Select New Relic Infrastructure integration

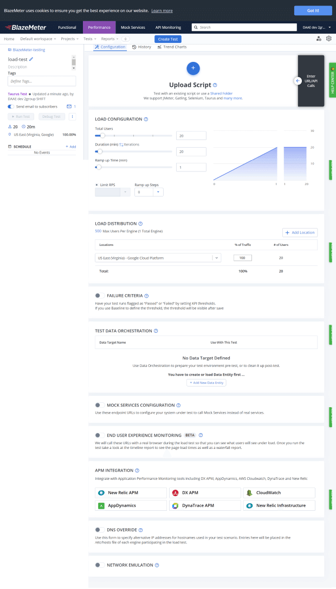pos(279,505)
